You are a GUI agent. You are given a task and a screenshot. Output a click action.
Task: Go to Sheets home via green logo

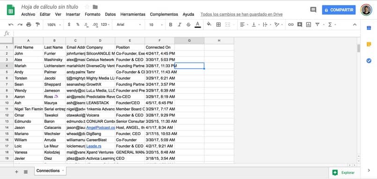point(11,10)
